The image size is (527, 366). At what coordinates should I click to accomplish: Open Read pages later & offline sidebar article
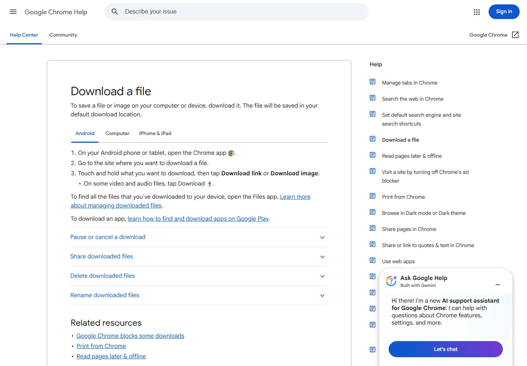412,156
